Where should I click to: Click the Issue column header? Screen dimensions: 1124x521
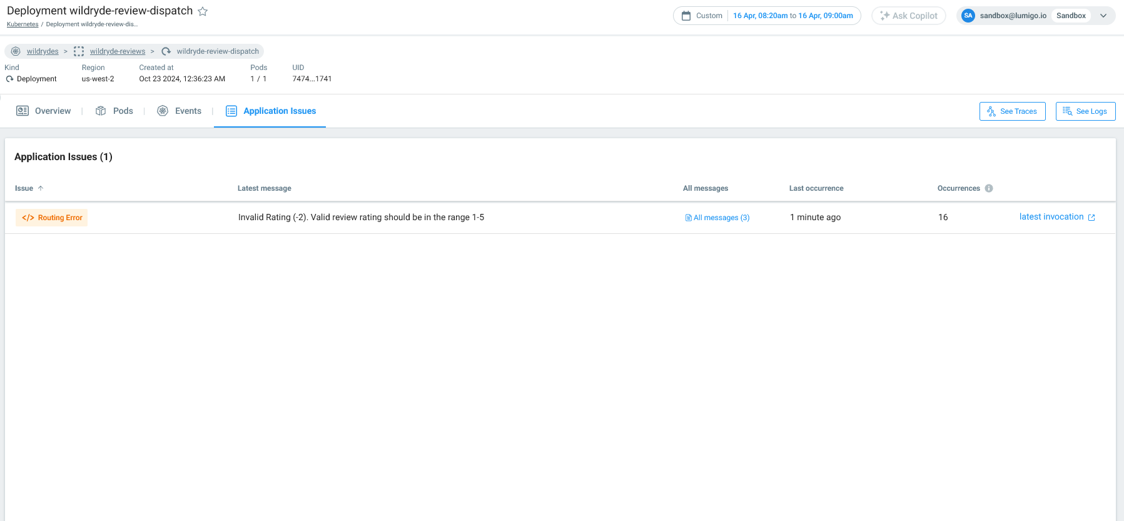[x=24, y=188]
